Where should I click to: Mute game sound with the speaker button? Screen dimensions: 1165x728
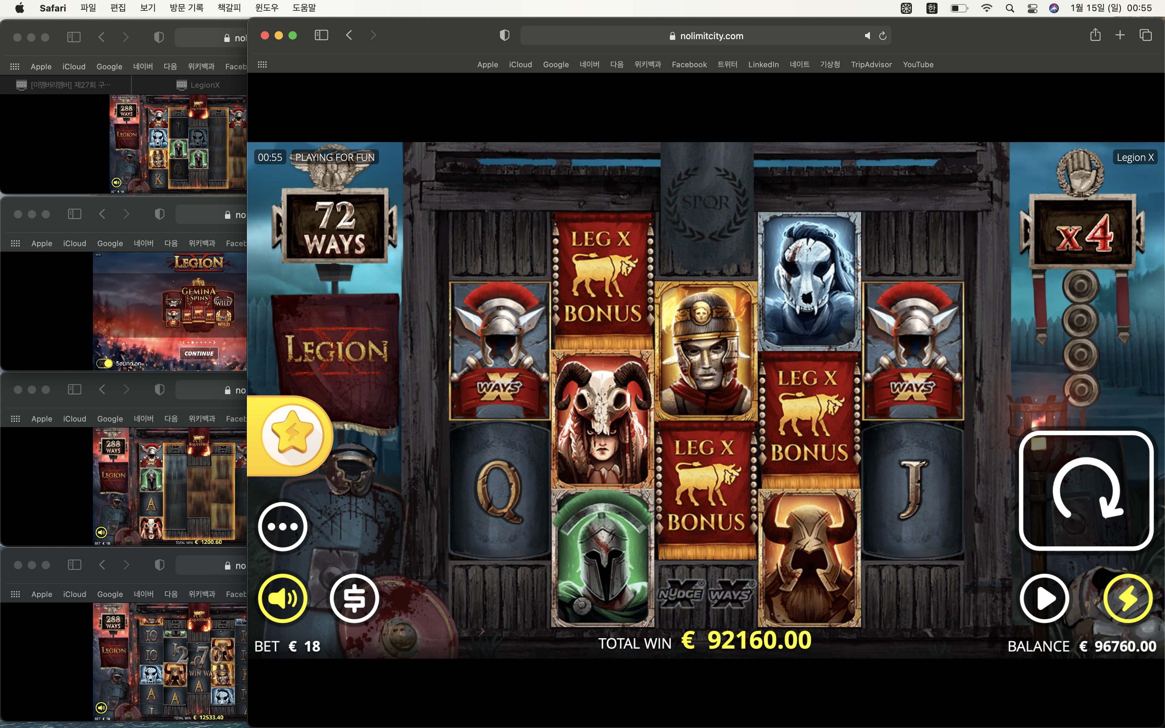283,598
